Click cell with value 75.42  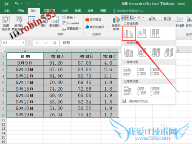point(86,115)
